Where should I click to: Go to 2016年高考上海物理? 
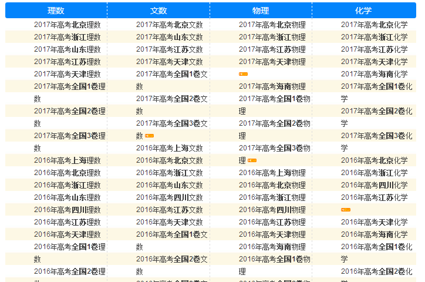272,173
